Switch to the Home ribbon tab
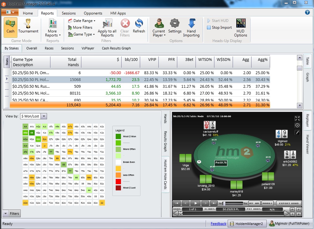This screenshot has width=314, height=229. (28, 13)
